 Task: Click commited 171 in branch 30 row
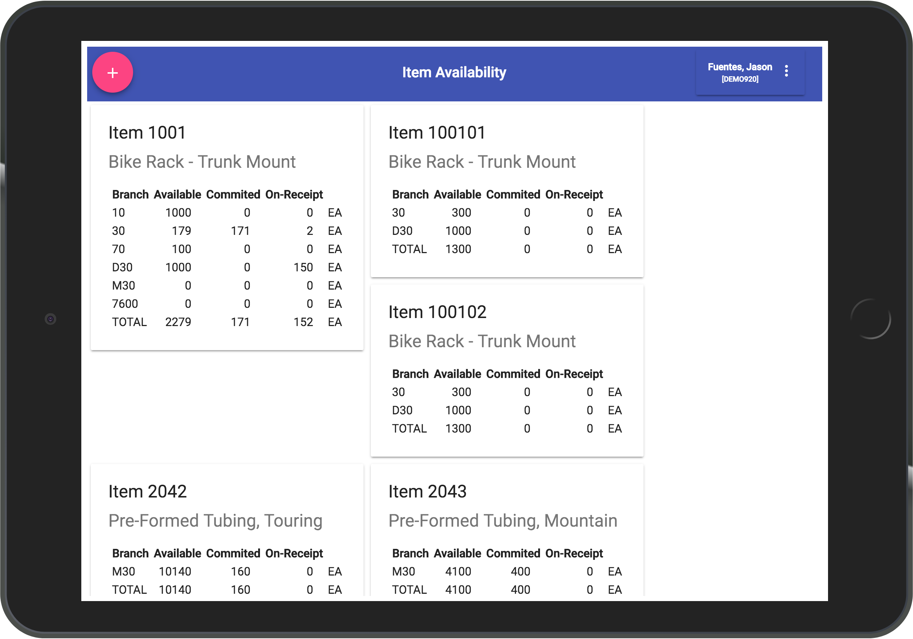[x=241, y=231]
